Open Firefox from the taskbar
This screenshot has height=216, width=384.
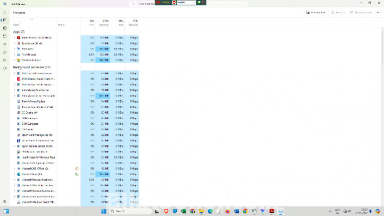coord(228,211)
